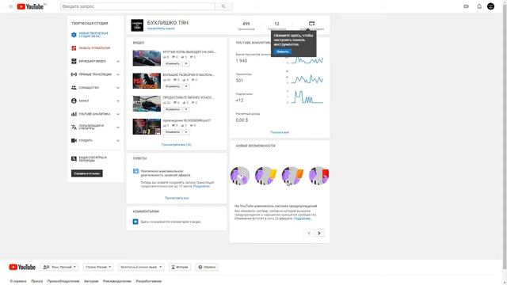The height and width of the screenshot is (285, 507).
Task: Show previous item in new features carousel
Action: (x=309, y=233)
